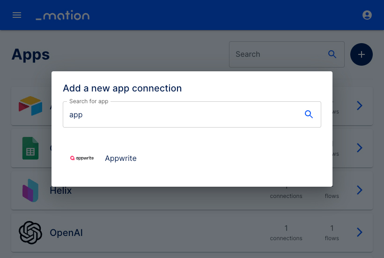Open the Helix app name link
384x258 pixels.
click(x=61, y=190)
